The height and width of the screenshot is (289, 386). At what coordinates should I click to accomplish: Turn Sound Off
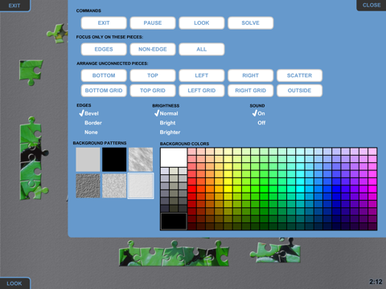tap(261, 123)
